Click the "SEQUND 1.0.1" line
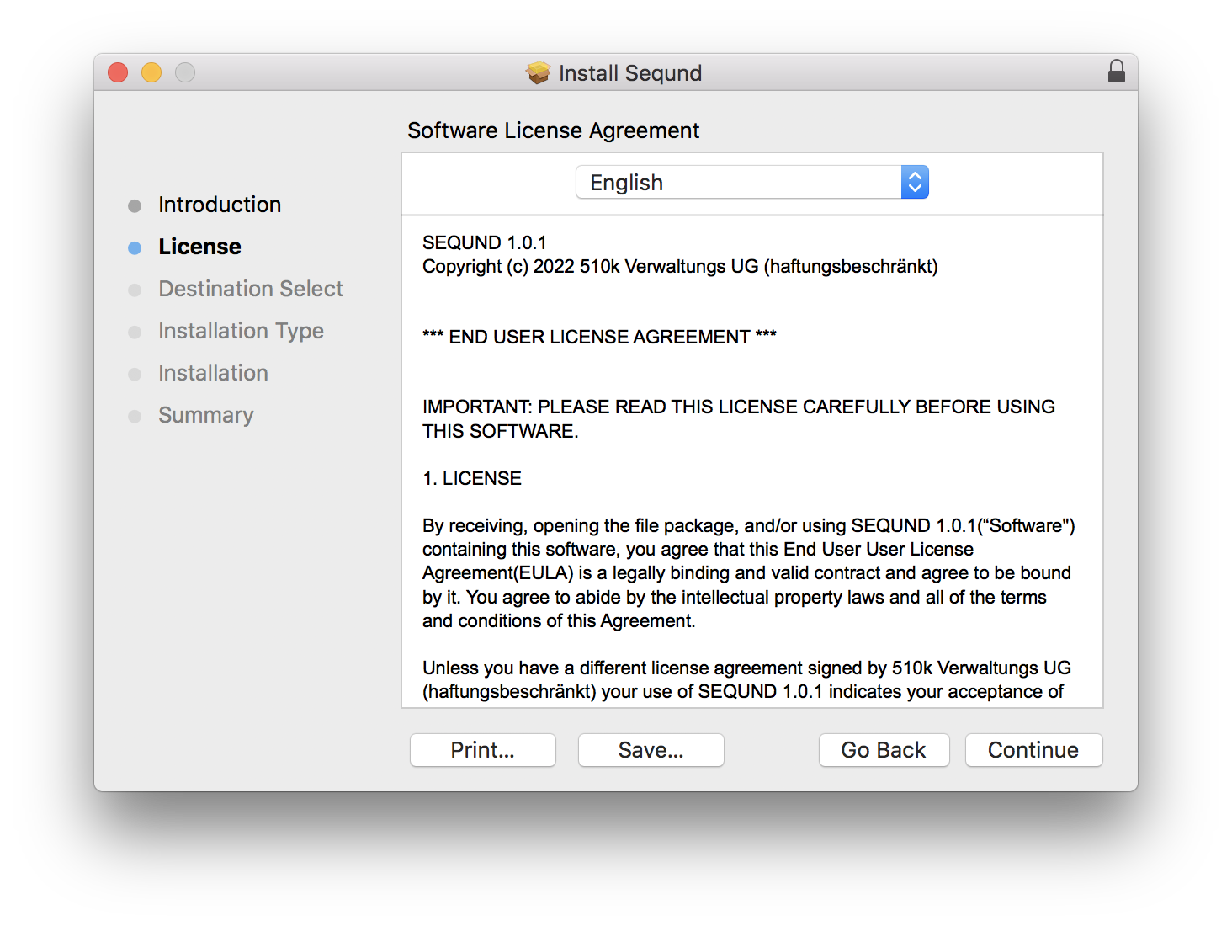Viewport: 1232px width, 926px height. (x=485, y=242)
